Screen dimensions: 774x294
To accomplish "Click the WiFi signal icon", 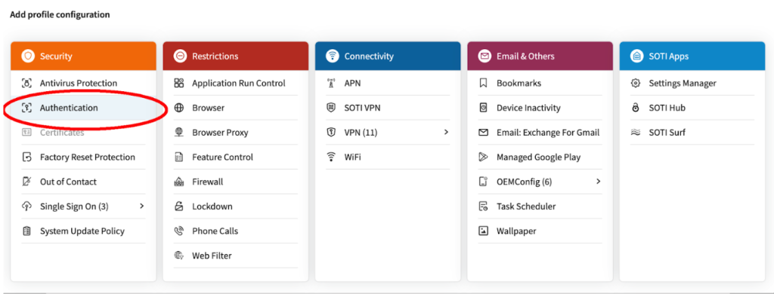I will point(331,157).
